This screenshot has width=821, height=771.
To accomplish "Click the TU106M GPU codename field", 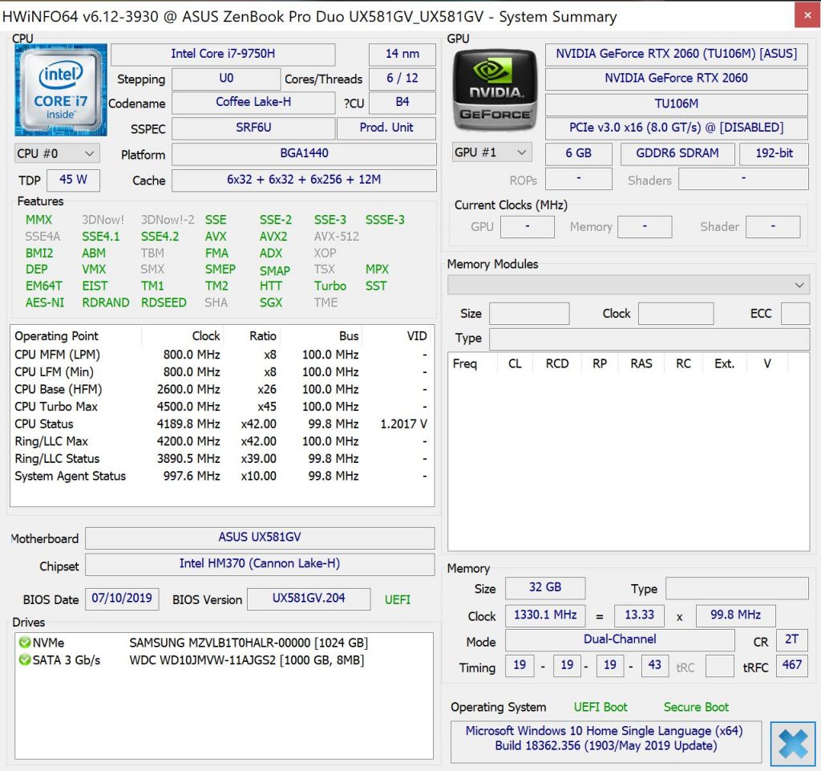I will pyautogui.click(x=677, y=104).
